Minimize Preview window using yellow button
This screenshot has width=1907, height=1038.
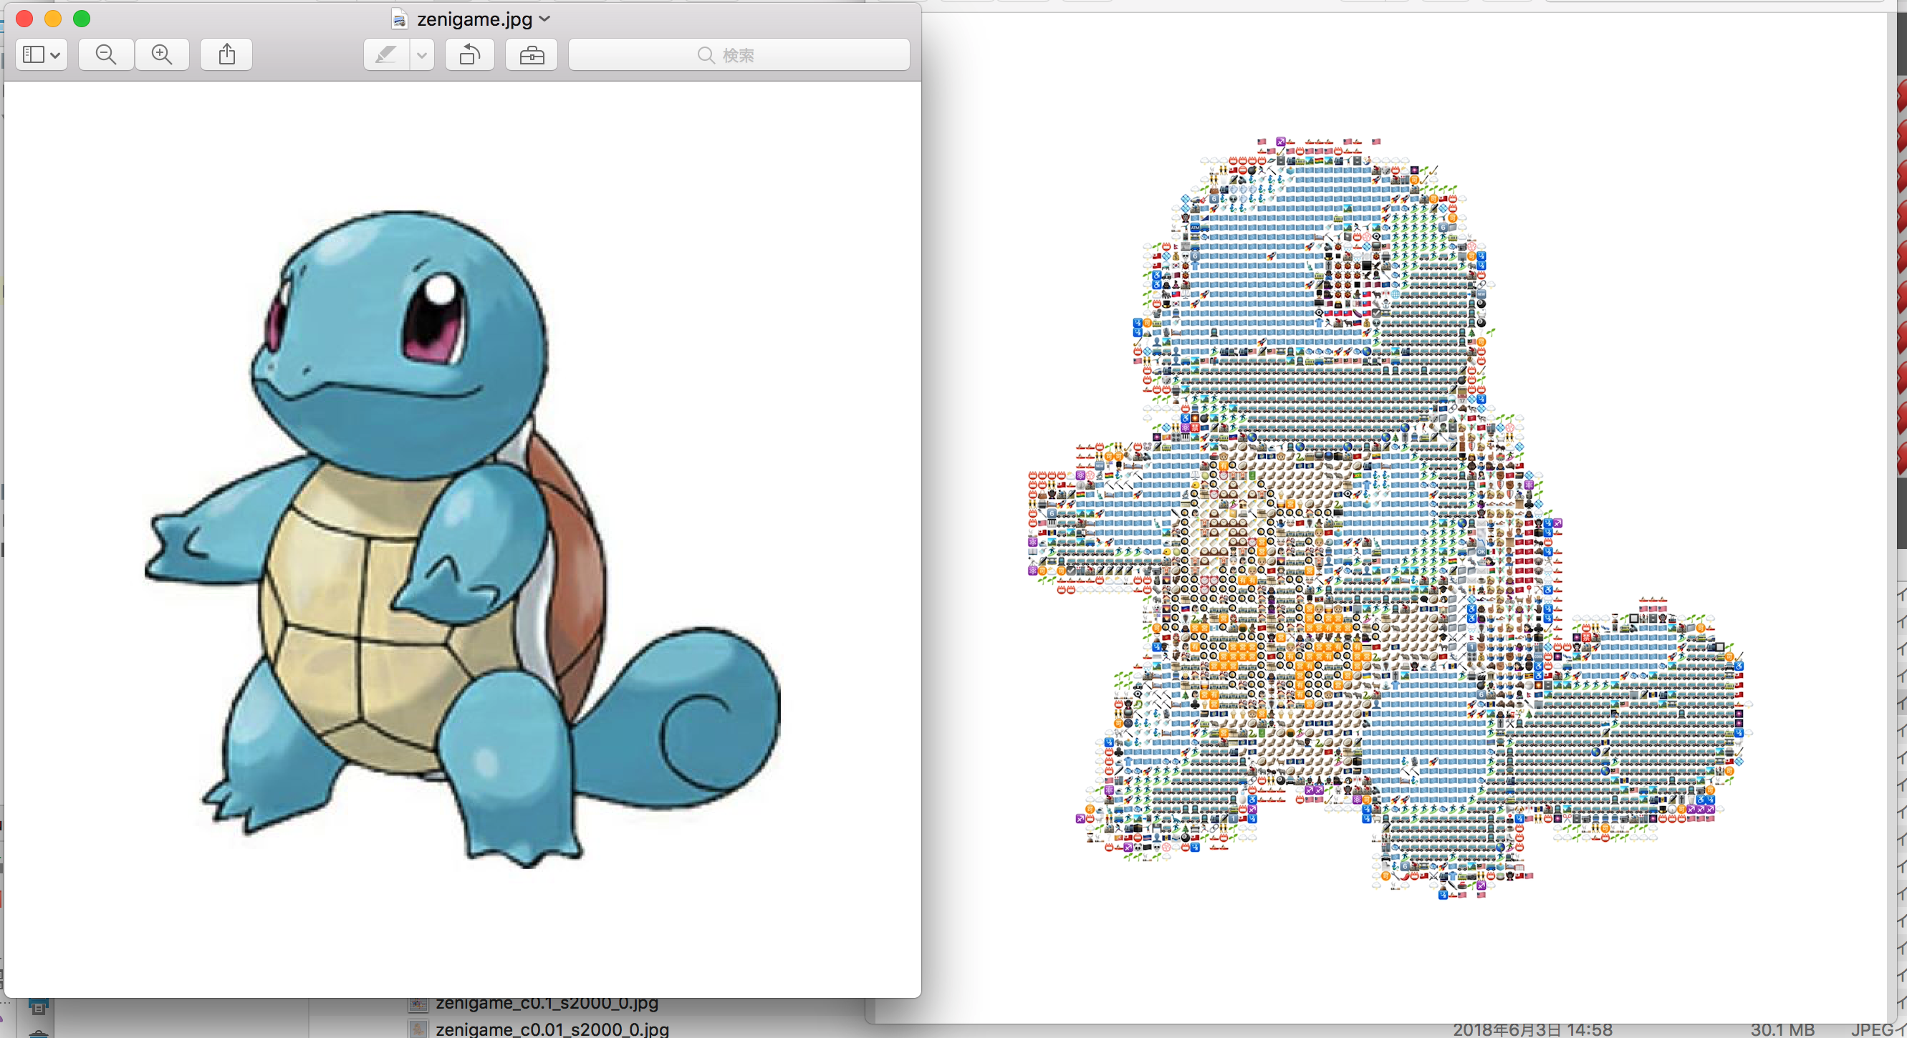tap(53, 19)
